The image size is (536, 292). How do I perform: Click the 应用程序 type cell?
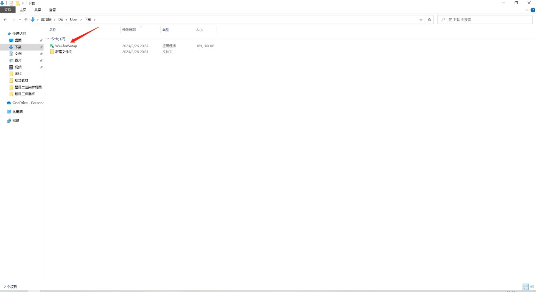[169, 46]
